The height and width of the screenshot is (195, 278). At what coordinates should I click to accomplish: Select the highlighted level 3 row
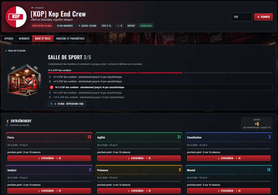click(160, 87)
